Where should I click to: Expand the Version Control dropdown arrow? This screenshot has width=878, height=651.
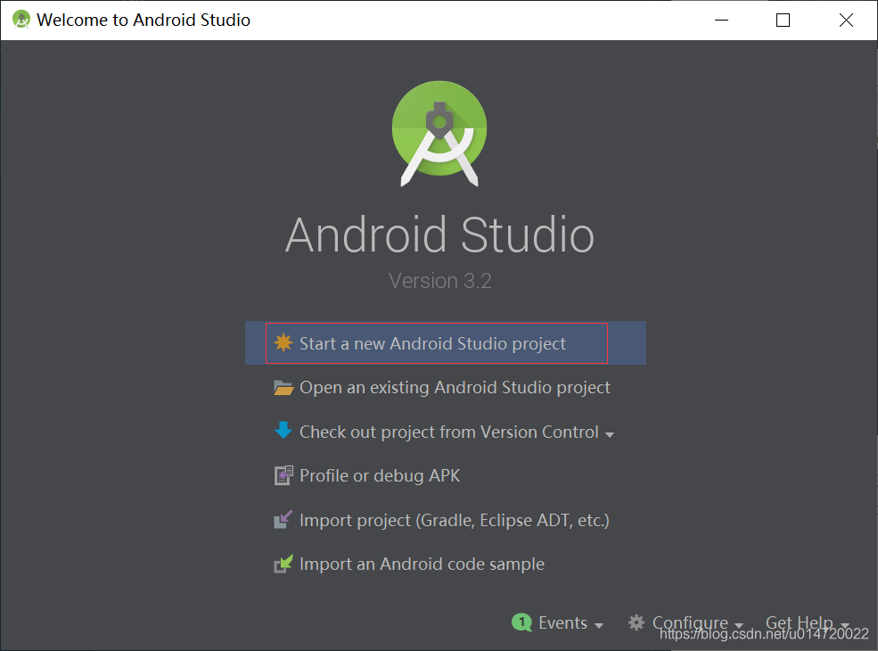[x=610, y=434]
